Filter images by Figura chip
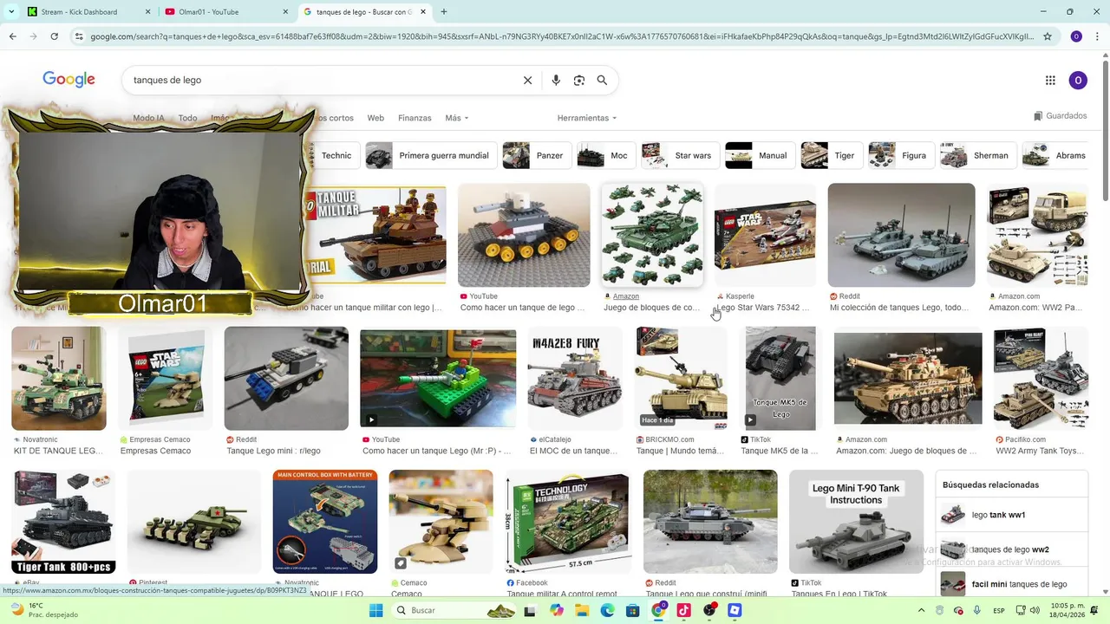Screen dimensions: 1110x624 [x=901, y=155]
